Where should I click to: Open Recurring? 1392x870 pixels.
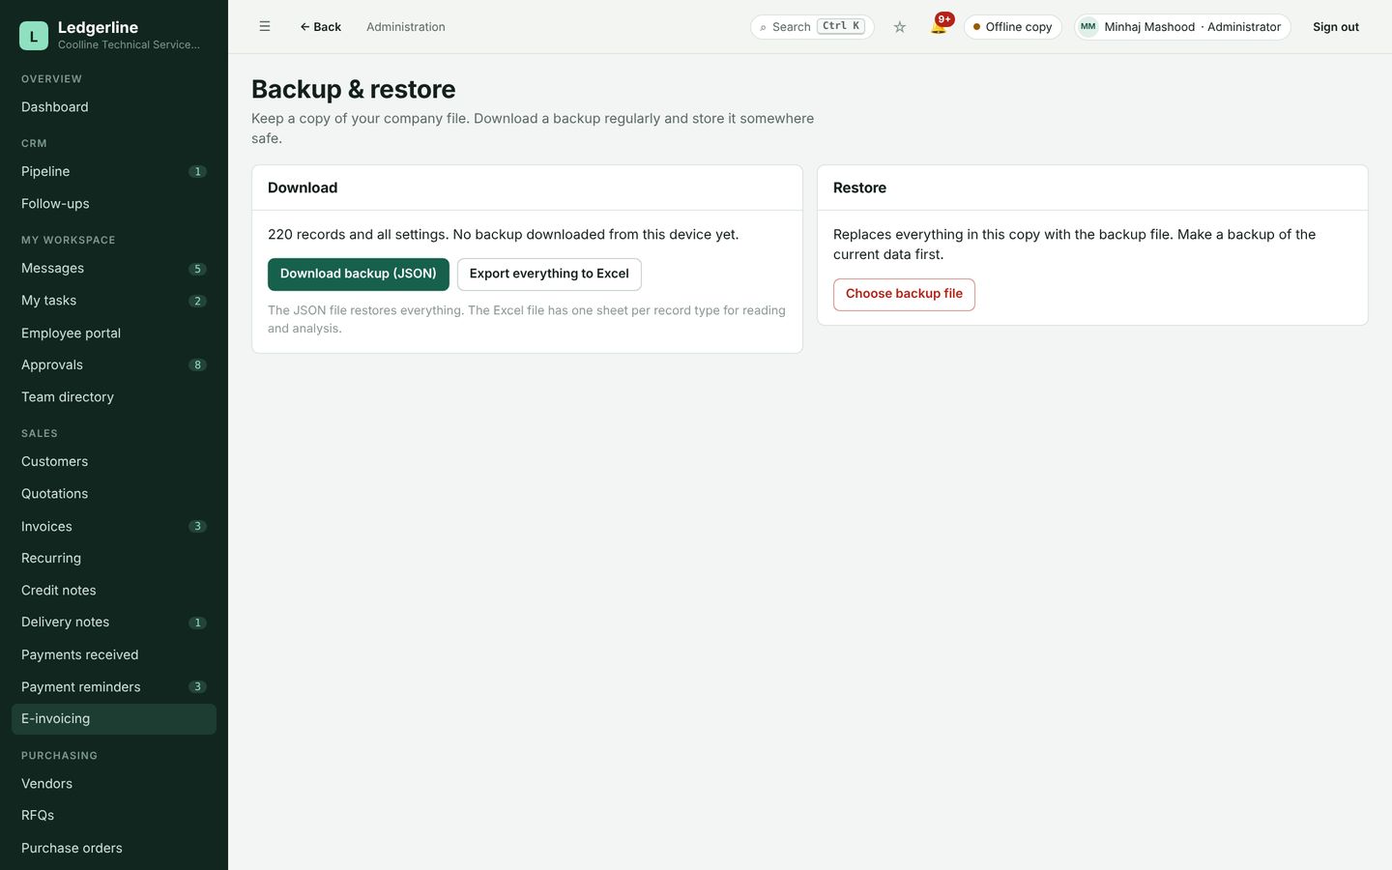click(114, 559)
